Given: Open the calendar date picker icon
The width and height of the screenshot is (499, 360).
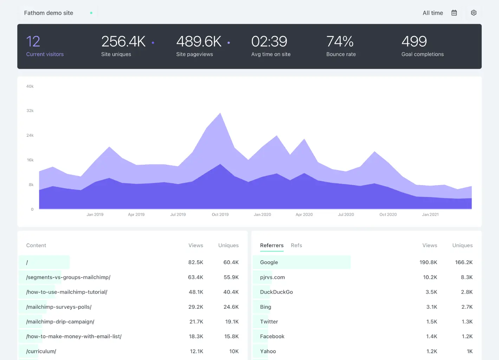Looking at the screenshot, I should 454,13.
